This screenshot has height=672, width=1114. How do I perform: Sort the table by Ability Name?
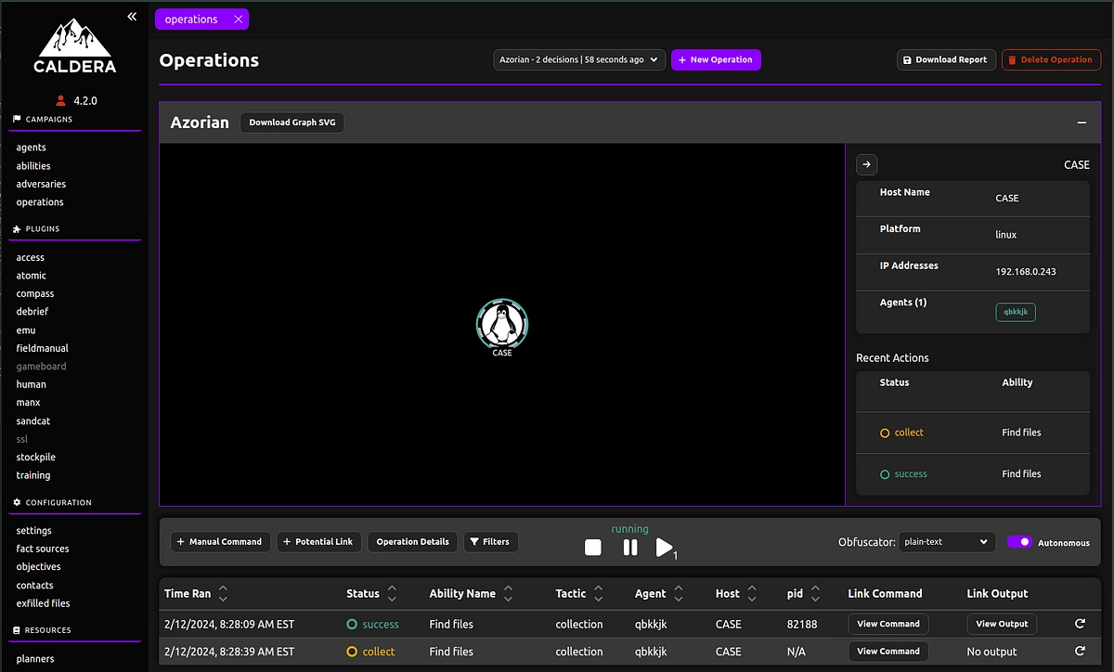(508, 593)
